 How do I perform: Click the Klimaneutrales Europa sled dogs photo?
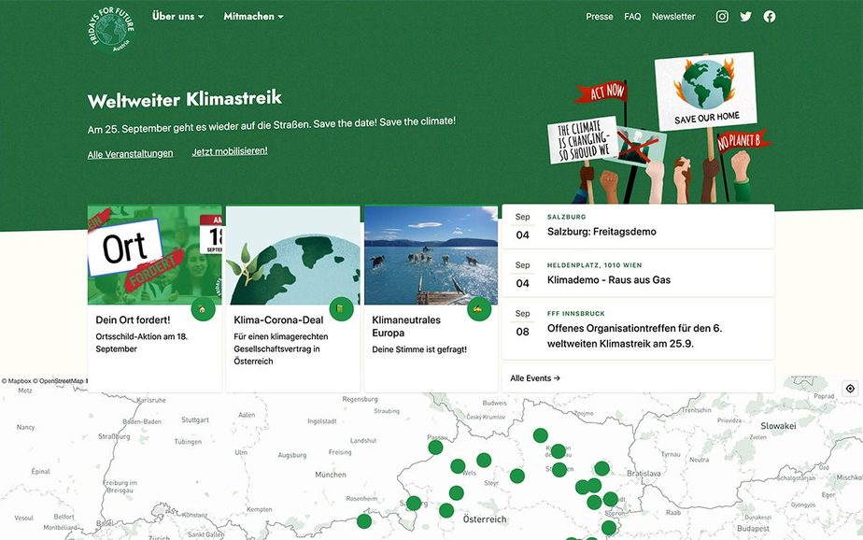[x=431, y=254]
